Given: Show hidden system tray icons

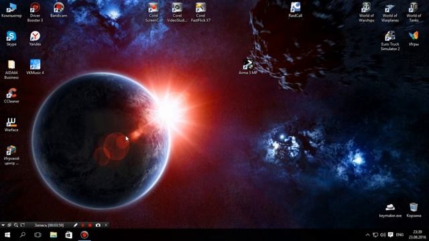Looking at the screenshot, I should click(x=368, y=235).
